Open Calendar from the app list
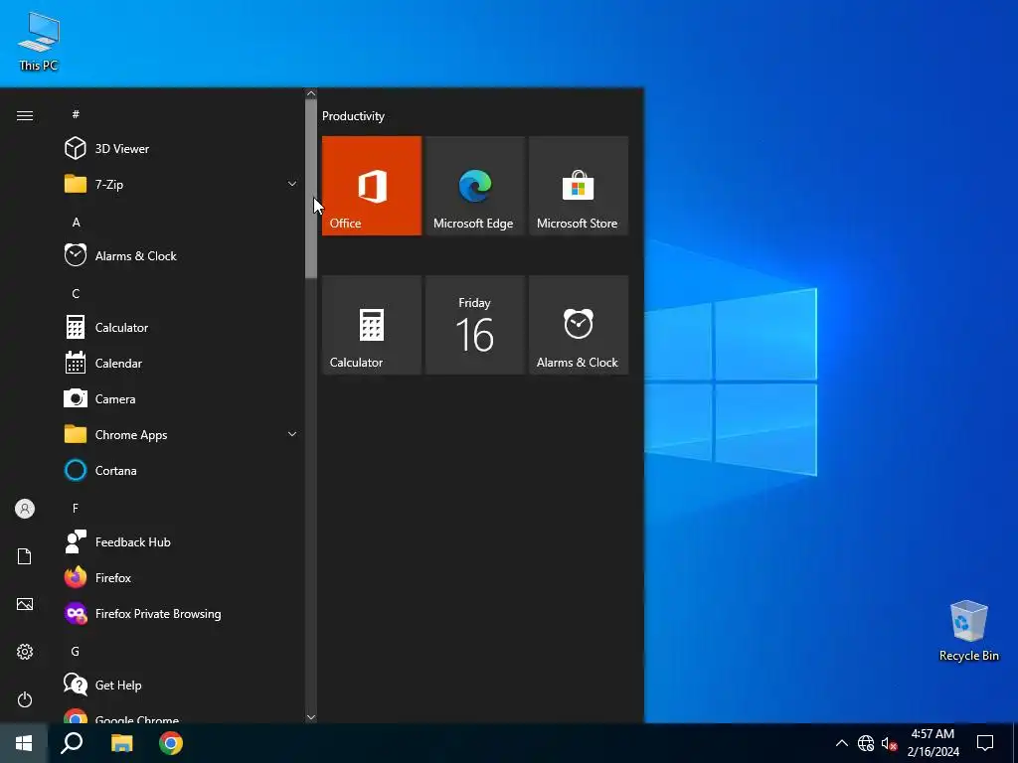 179,364
